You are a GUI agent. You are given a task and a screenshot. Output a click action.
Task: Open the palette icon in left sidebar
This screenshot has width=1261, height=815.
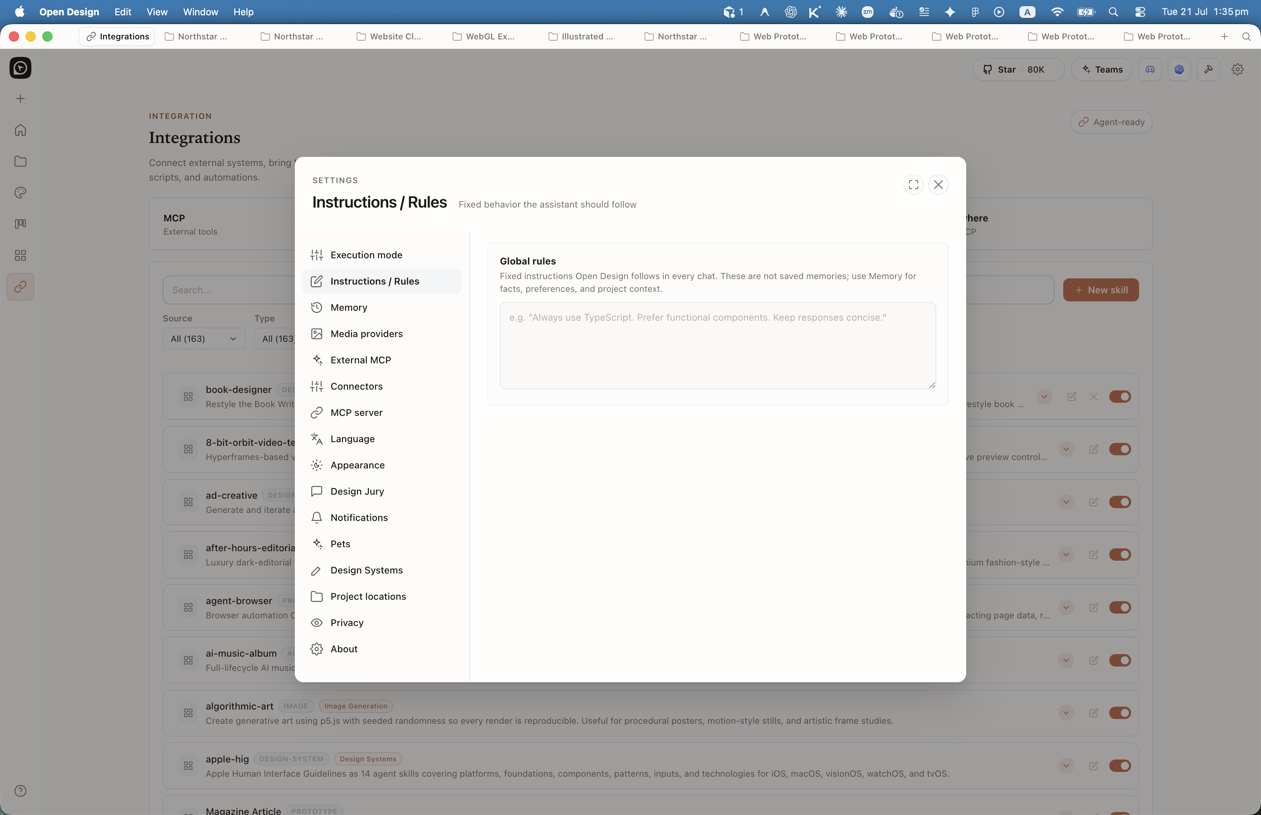pyautogui.click(x=20, y=193)
